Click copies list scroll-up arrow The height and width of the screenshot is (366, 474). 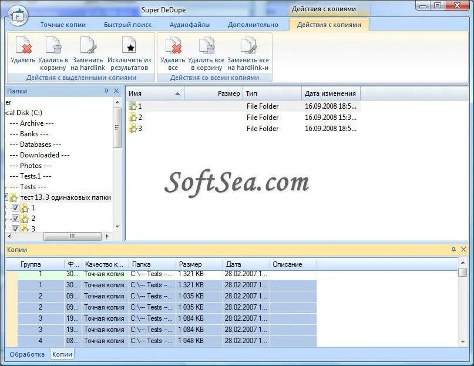coord(463,262)
